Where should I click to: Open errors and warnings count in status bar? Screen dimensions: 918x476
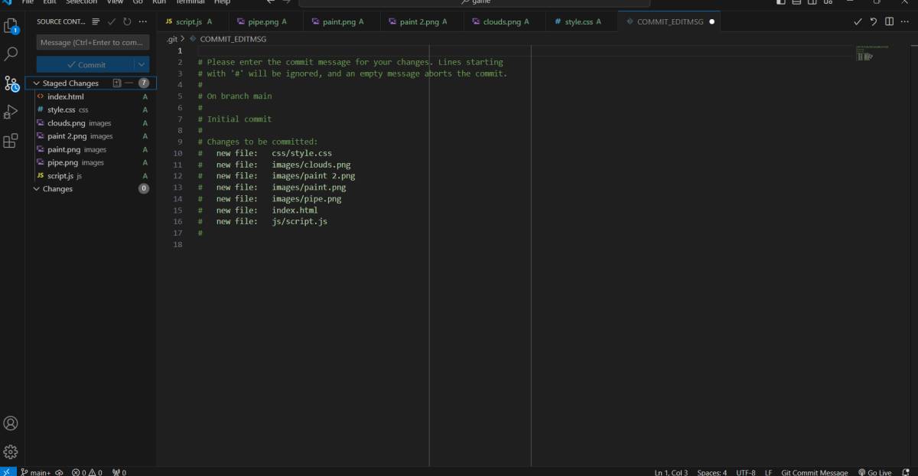(x=87, y=472)
